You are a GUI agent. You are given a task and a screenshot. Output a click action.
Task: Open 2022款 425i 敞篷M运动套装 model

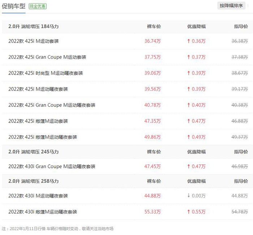click(x=38, y=121)
